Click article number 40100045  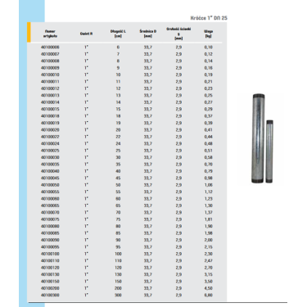tap(50, 178)
